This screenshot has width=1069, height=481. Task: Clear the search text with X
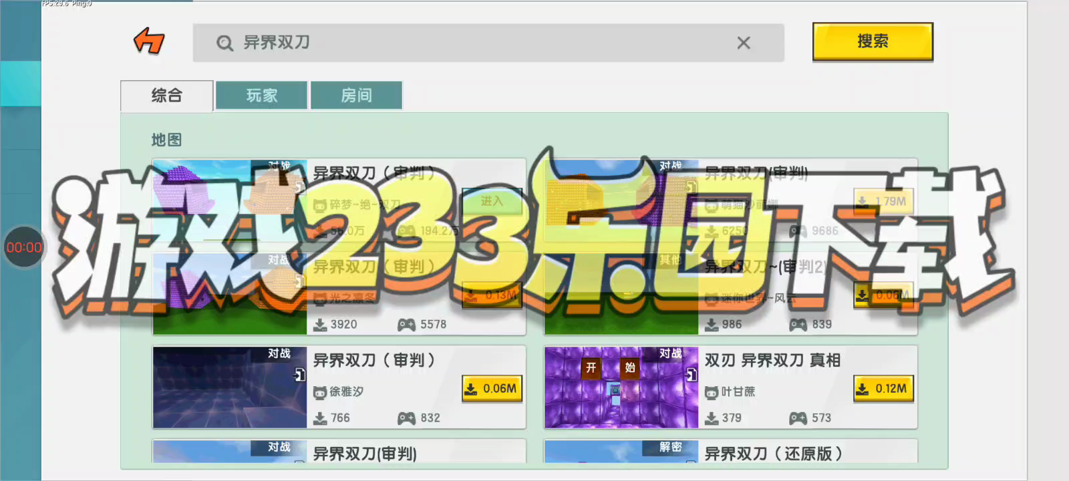743,43
